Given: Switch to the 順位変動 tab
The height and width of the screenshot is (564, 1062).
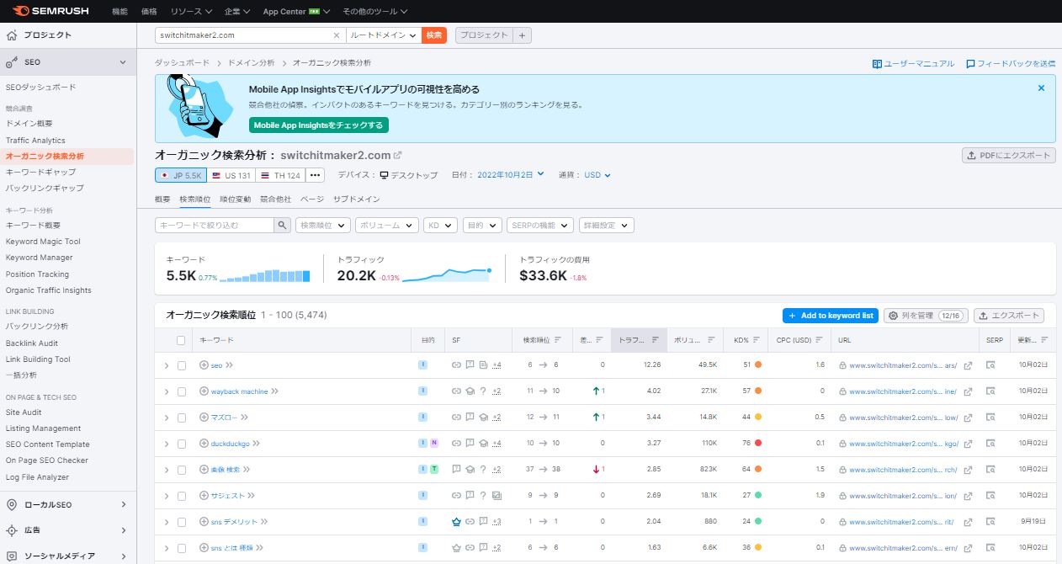Looking at the screenshot, I should (236, 200).
